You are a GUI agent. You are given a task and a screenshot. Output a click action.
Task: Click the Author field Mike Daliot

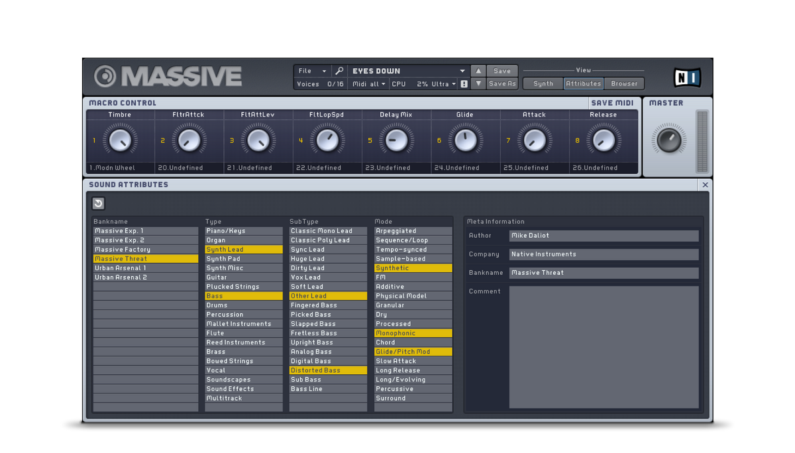604,236
